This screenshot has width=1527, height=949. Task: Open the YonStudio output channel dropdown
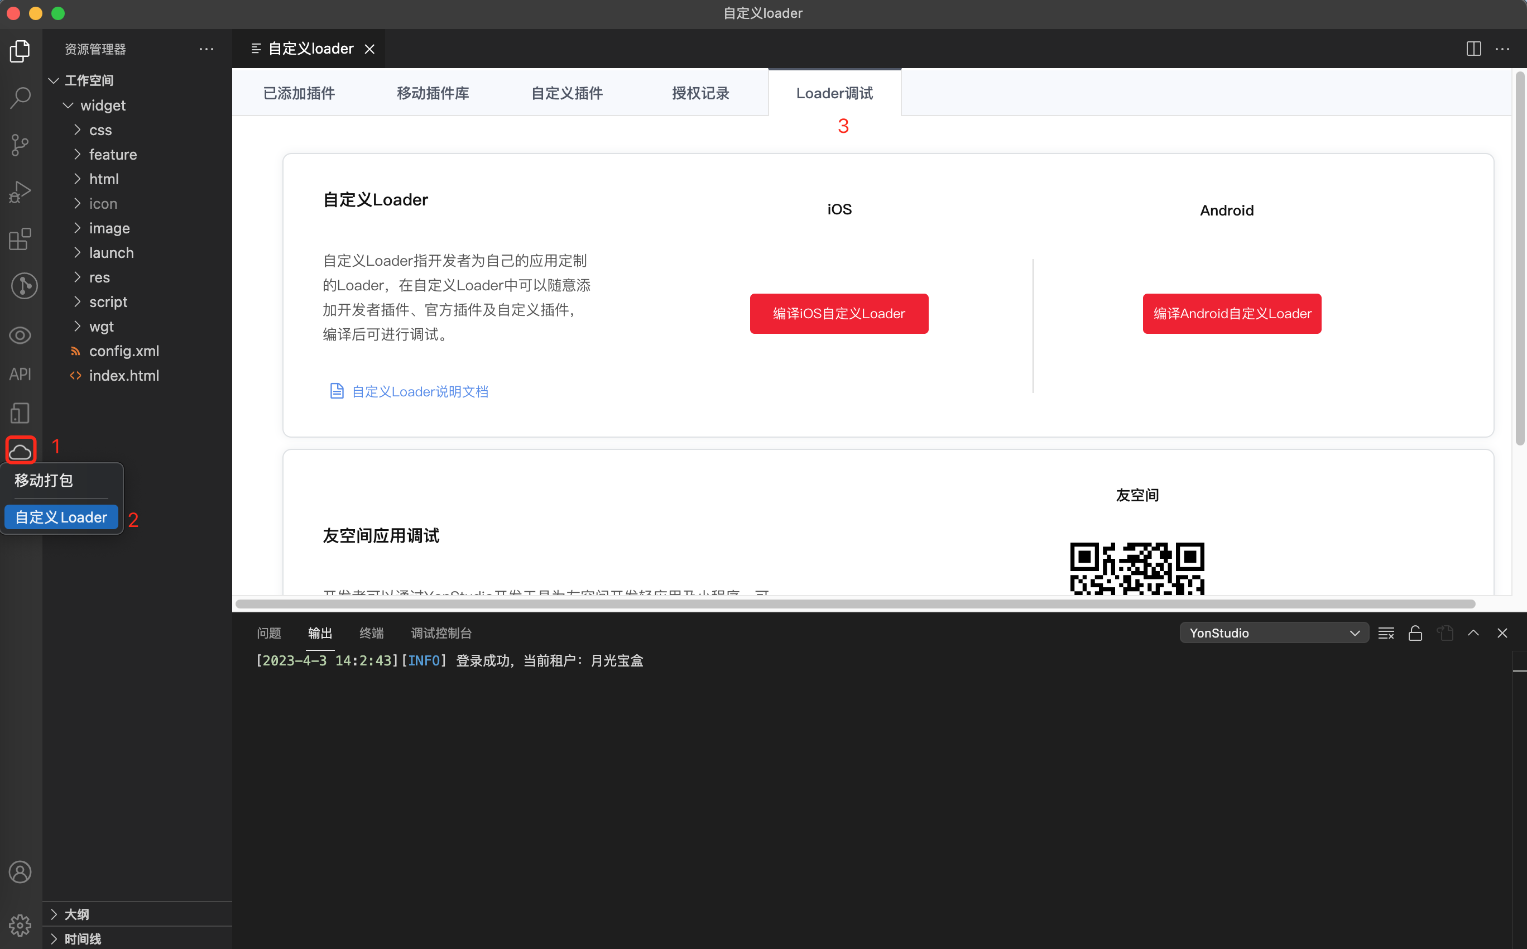pos(1274,632)
